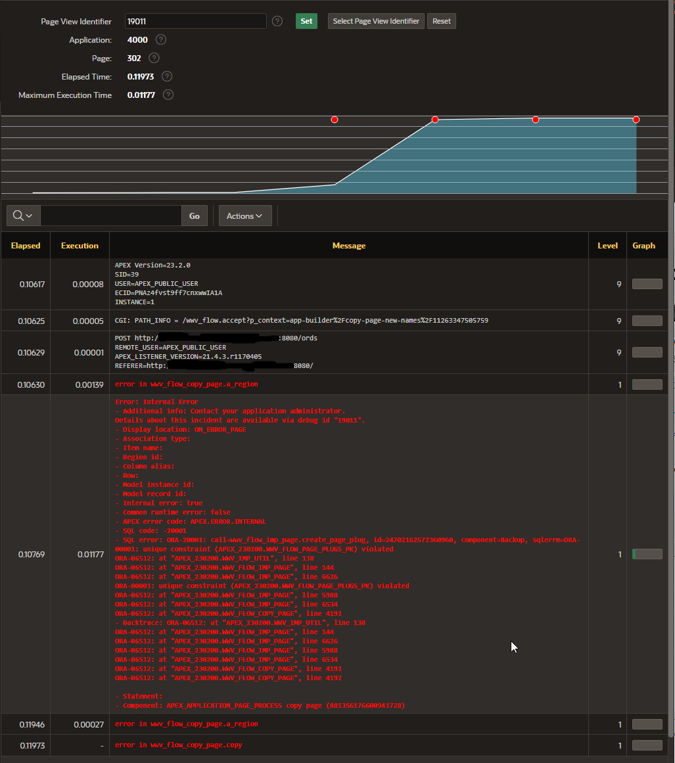Screen dimensions: 675x763
Task: Click elapsed value 0.11946
Action: coord(32,725)
